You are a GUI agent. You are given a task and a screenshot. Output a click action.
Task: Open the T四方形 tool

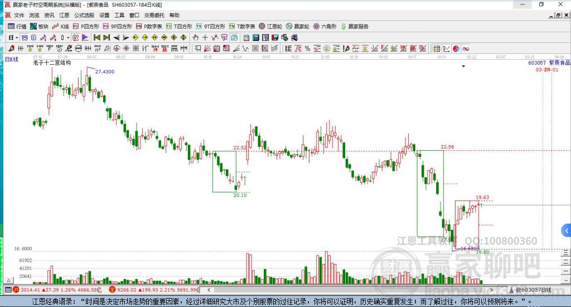pos(179,26)
